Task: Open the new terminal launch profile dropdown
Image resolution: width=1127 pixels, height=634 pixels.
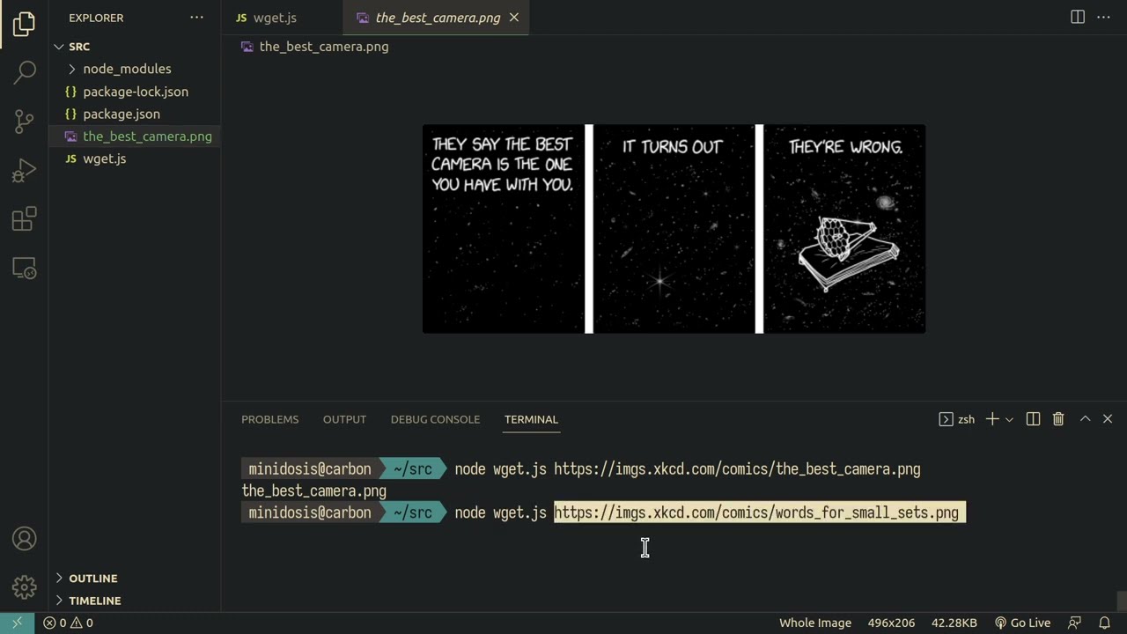Action: click(x=1009, y=419)
